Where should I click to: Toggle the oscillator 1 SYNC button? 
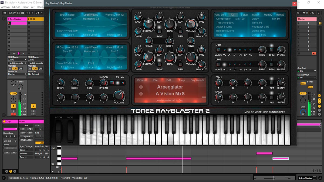[159, 31]
